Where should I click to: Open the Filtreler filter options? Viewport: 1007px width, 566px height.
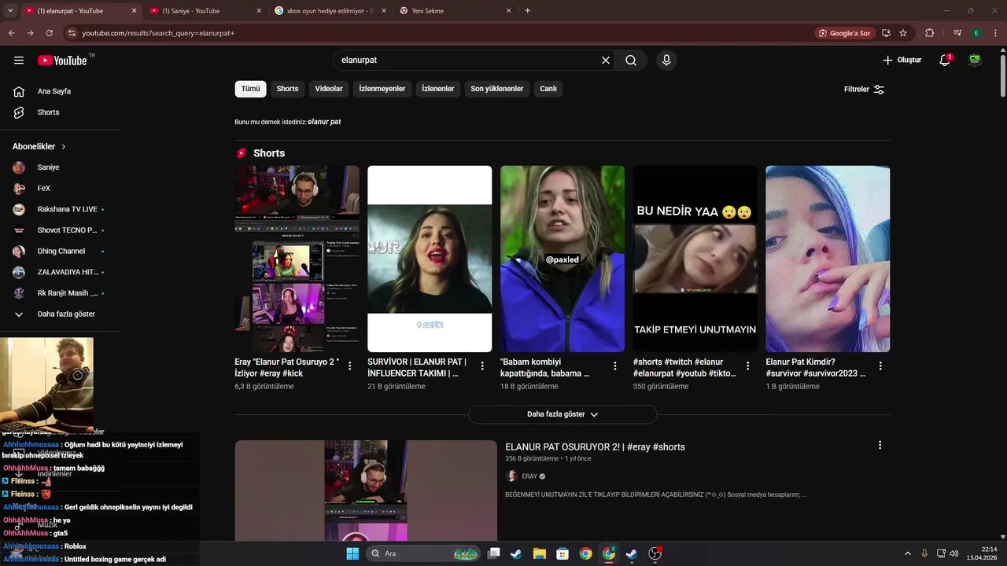pyautogui.click(x=865, y=90)
